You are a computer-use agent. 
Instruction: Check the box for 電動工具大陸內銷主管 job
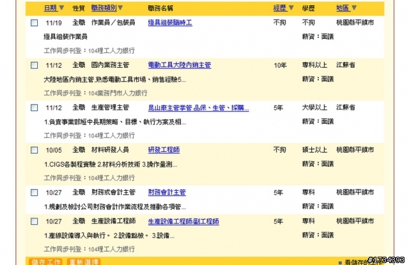34,65
